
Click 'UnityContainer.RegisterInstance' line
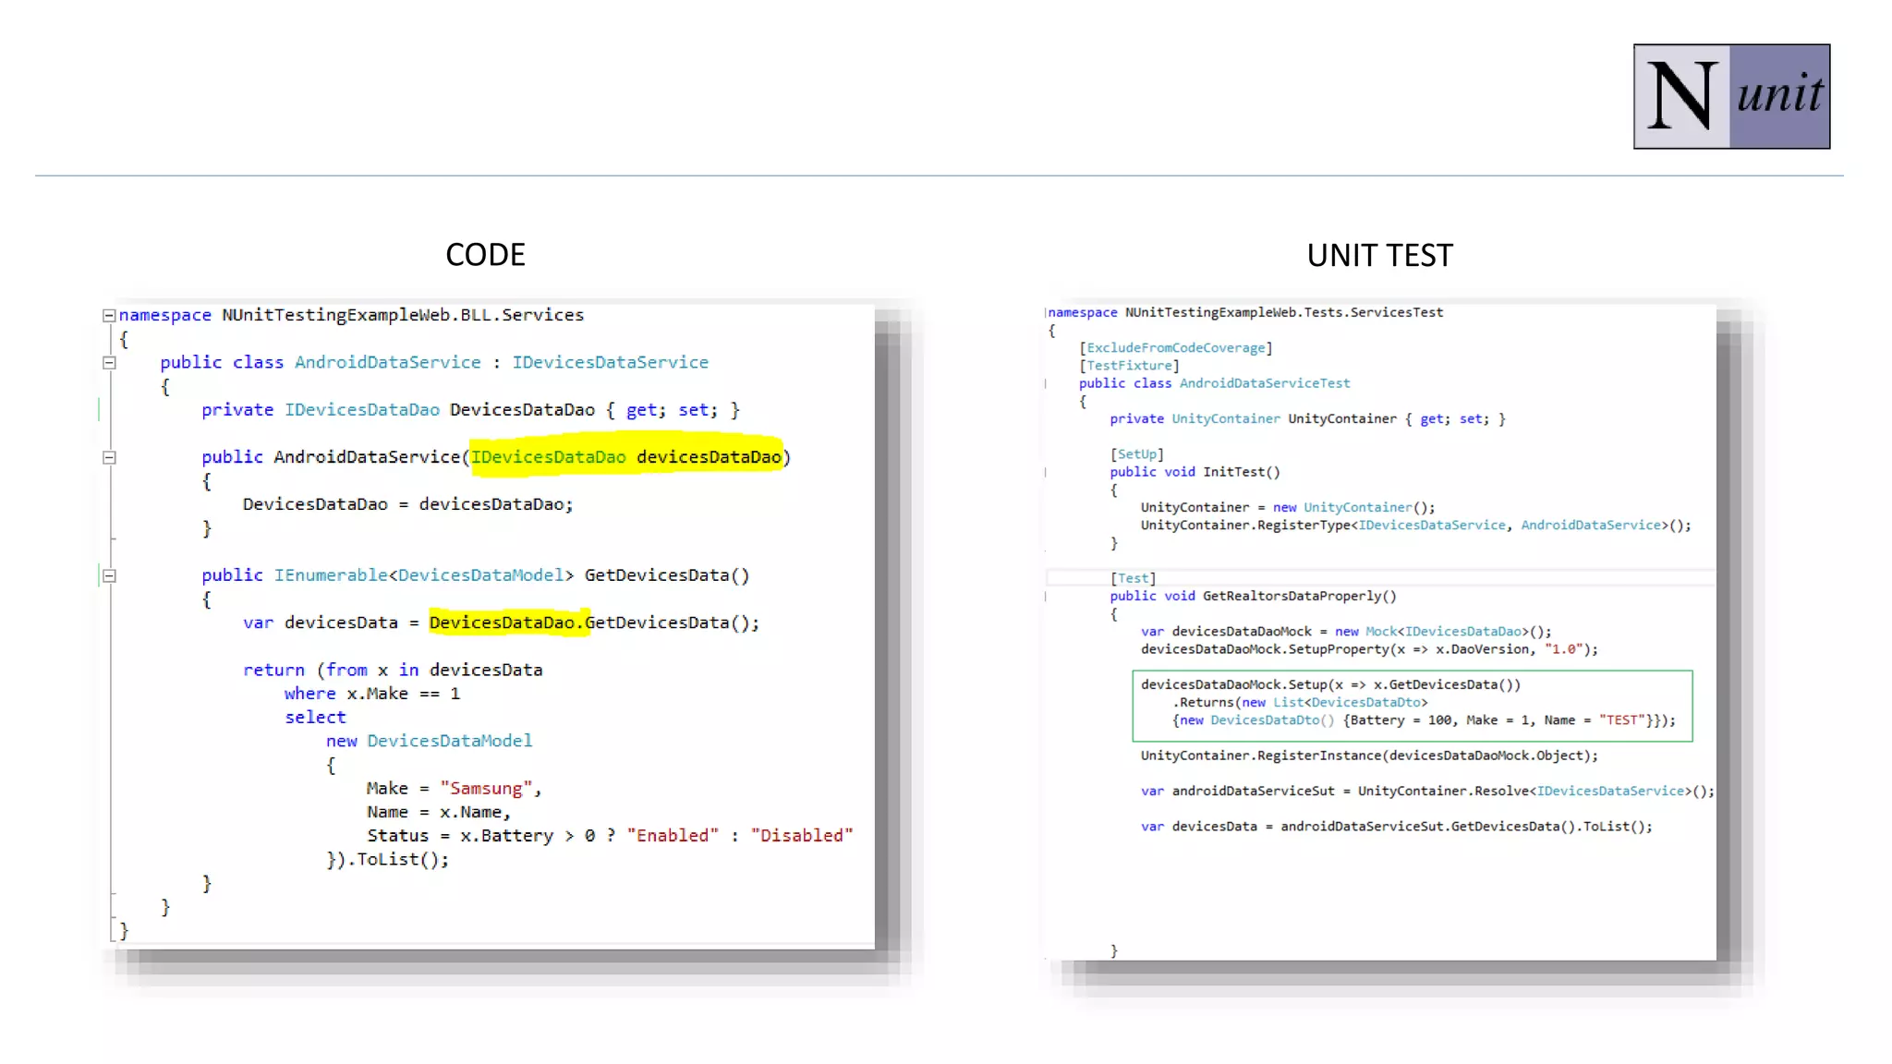(1369, 755)
